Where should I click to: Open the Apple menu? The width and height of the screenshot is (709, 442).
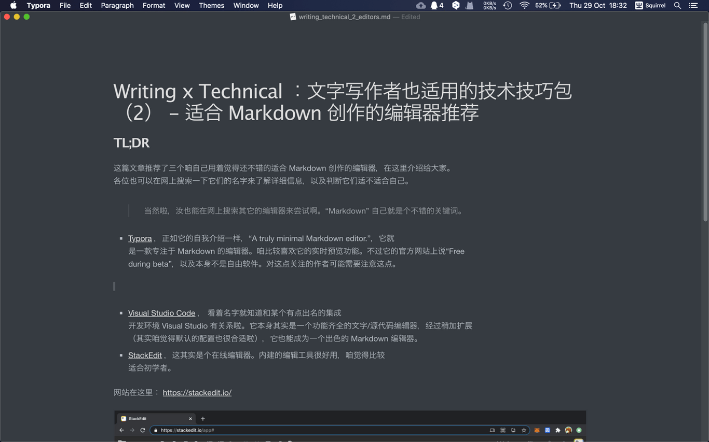pos(13,5)
